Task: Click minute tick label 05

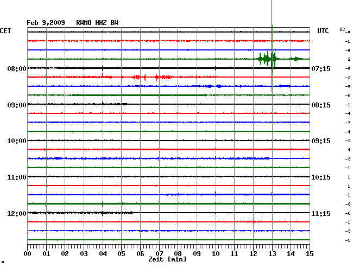Action: coord(121,254)
